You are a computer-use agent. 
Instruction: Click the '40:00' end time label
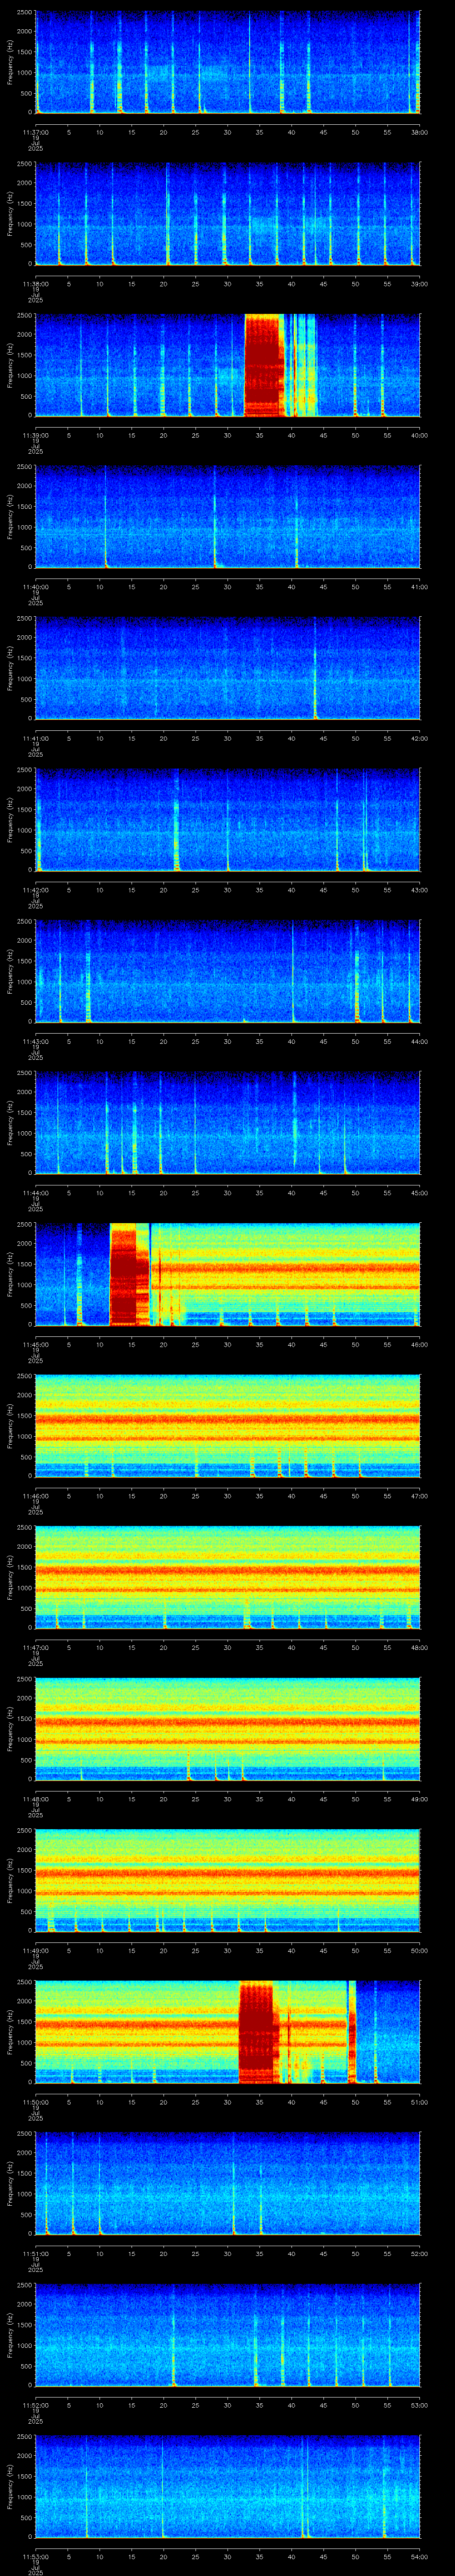419,434
